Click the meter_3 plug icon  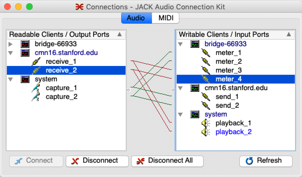[206, 70]
